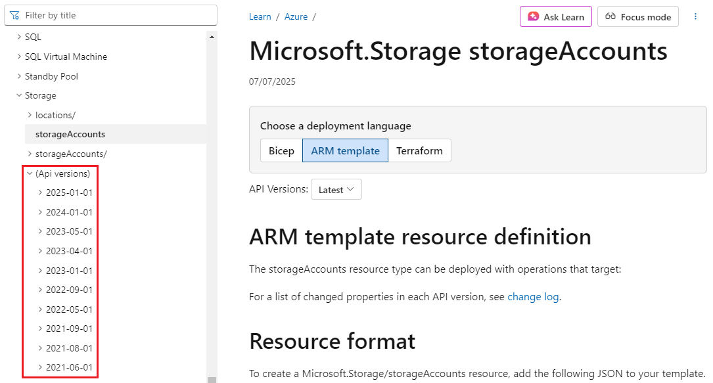Switch to the Terraform deployment language
713x383 pixels.
coord(420,150)
